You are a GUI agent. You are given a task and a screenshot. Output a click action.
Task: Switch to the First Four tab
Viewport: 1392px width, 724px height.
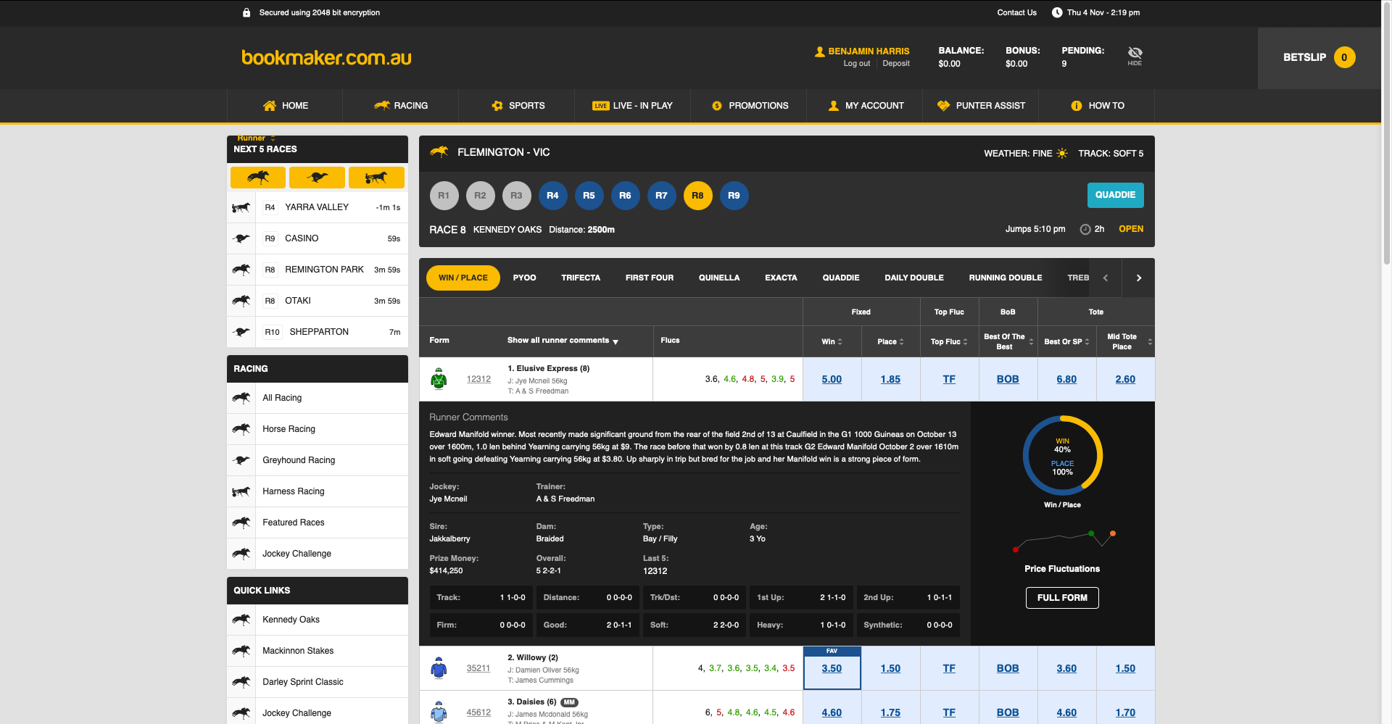(x=650, y=278)
